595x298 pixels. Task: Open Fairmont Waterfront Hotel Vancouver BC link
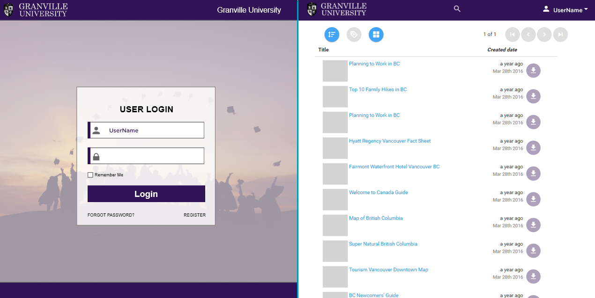(x=394, y=167)
